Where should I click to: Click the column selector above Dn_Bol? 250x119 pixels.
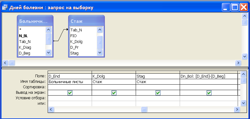click(209, 72)
